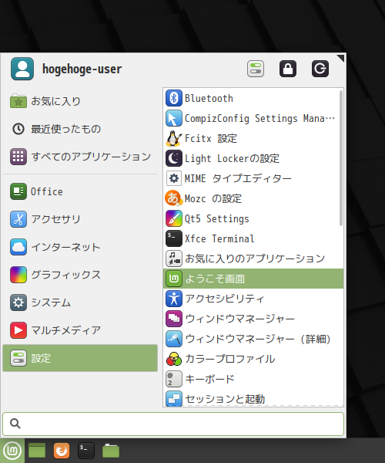Viewport: 385px width, 463px height.
Task: Select the グラフィックス category
Action: coord(80,275)
